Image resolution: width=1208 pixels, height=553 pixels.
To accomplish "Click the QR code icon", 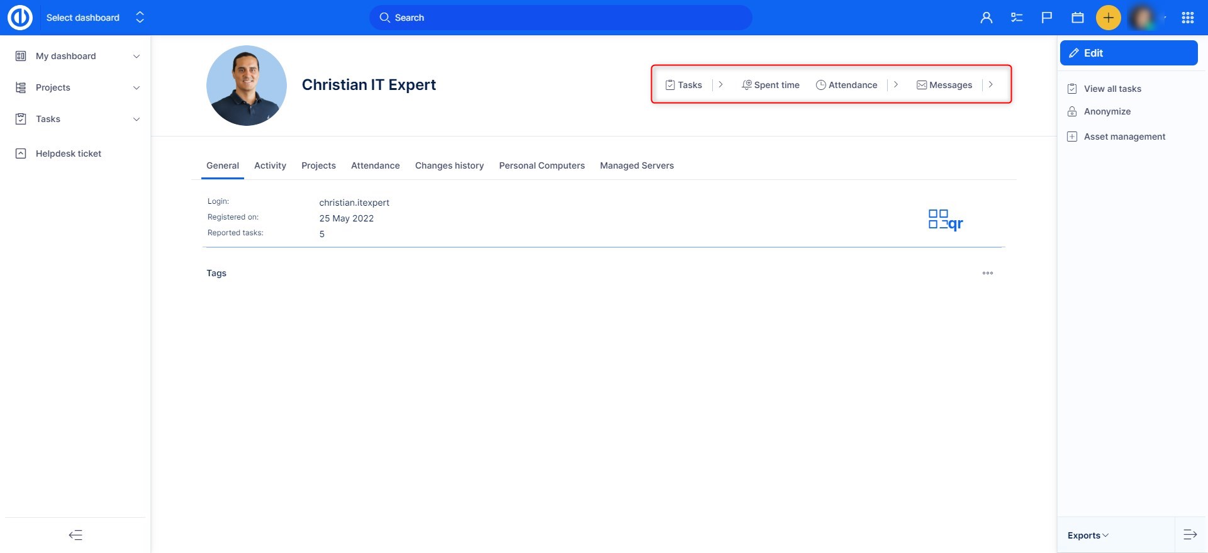I will tap(945, 220).
